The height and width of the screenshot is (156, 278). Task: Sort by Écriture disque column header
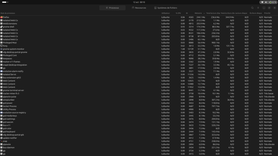256,13
